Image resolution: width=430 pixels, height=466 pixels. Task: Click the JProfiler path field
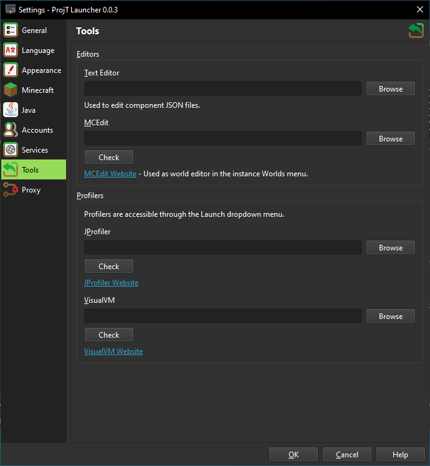[223, 247]
